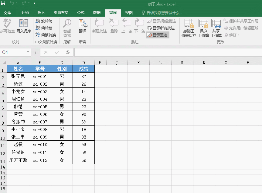Viewport: 262px width, 193px height.
Task: Click the Name Box showing O4
Action: click(13, 52)
